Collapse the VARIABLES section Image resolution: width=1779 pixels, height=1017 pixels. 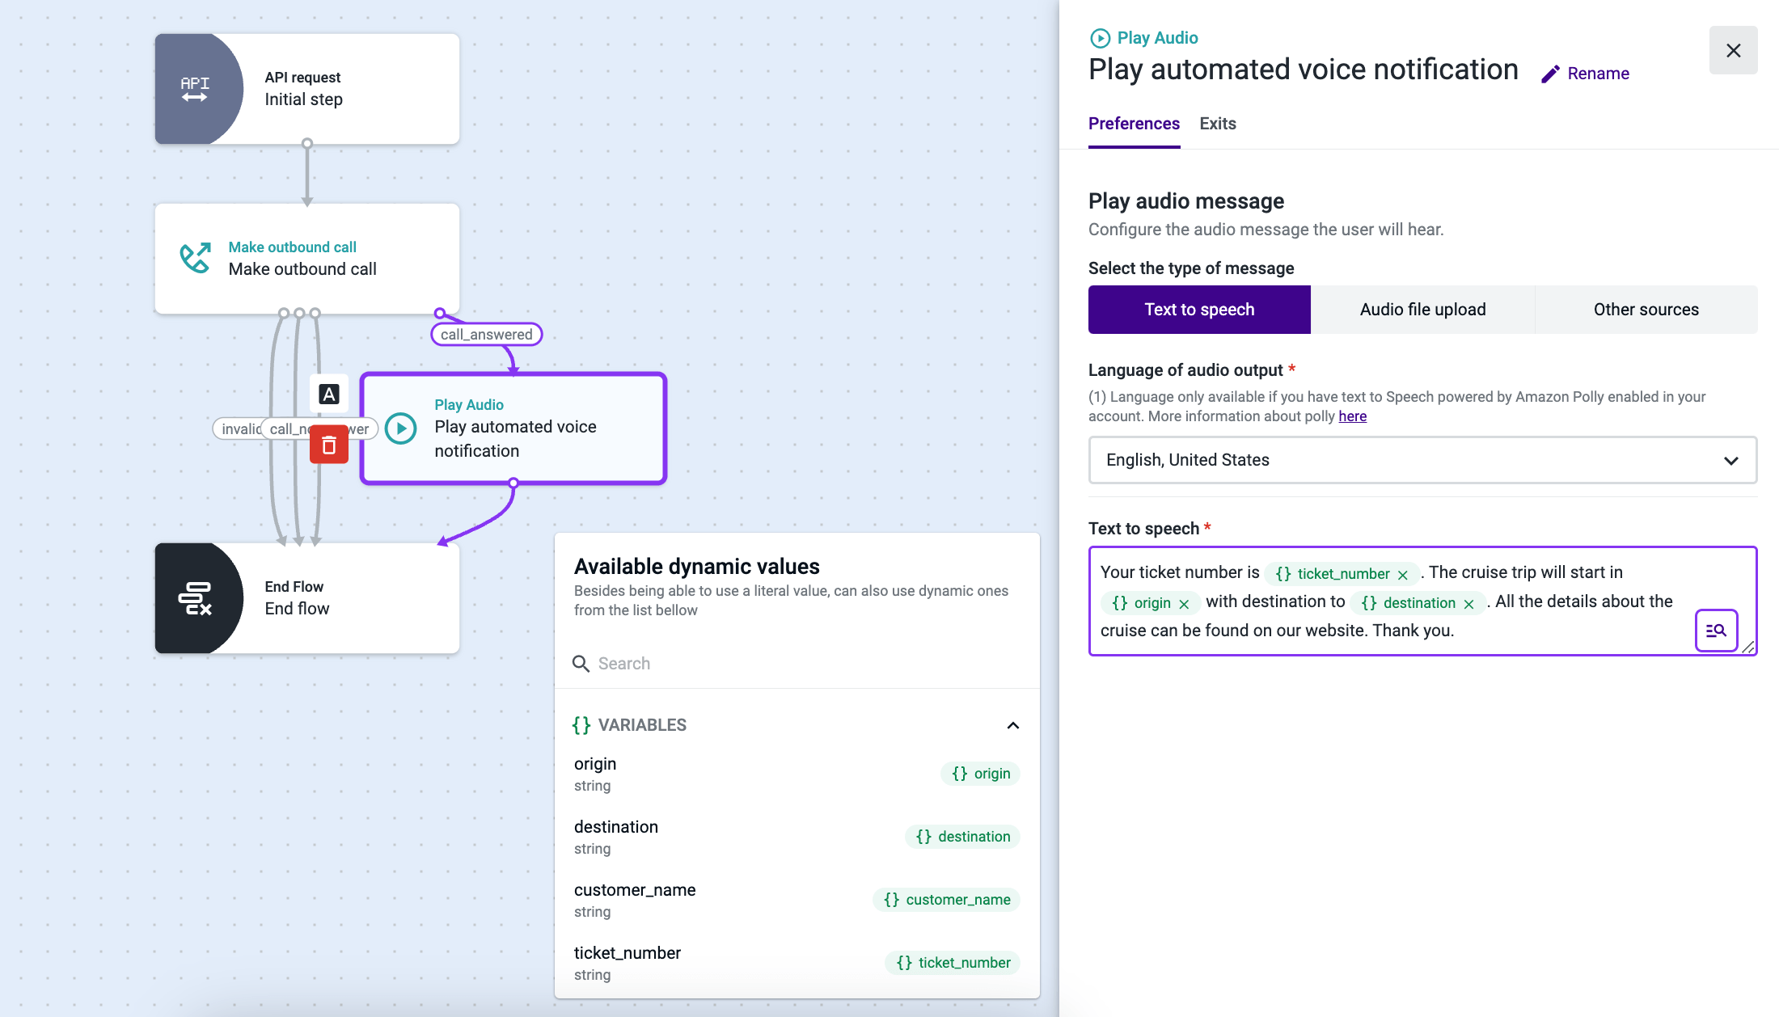pos(1012,724)
